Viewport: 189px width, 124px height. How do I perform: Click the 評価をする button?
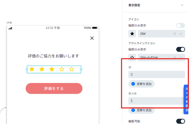coord(54,88)
